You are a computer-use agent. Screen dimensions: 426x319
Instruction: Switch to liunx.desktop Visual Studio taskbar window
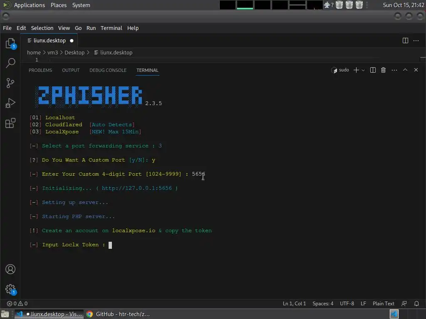tap(49, 314)
